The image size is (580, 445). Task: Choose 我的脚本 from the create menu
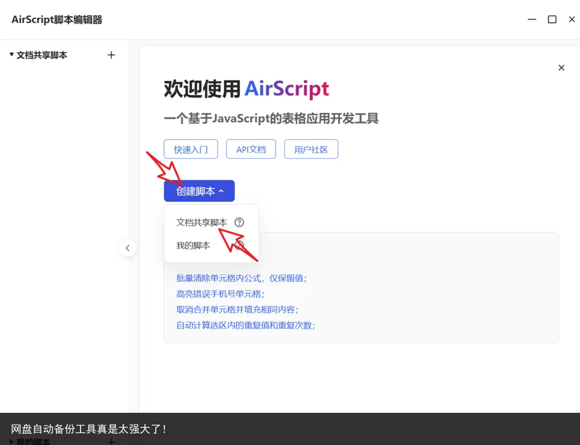(193, 245)
